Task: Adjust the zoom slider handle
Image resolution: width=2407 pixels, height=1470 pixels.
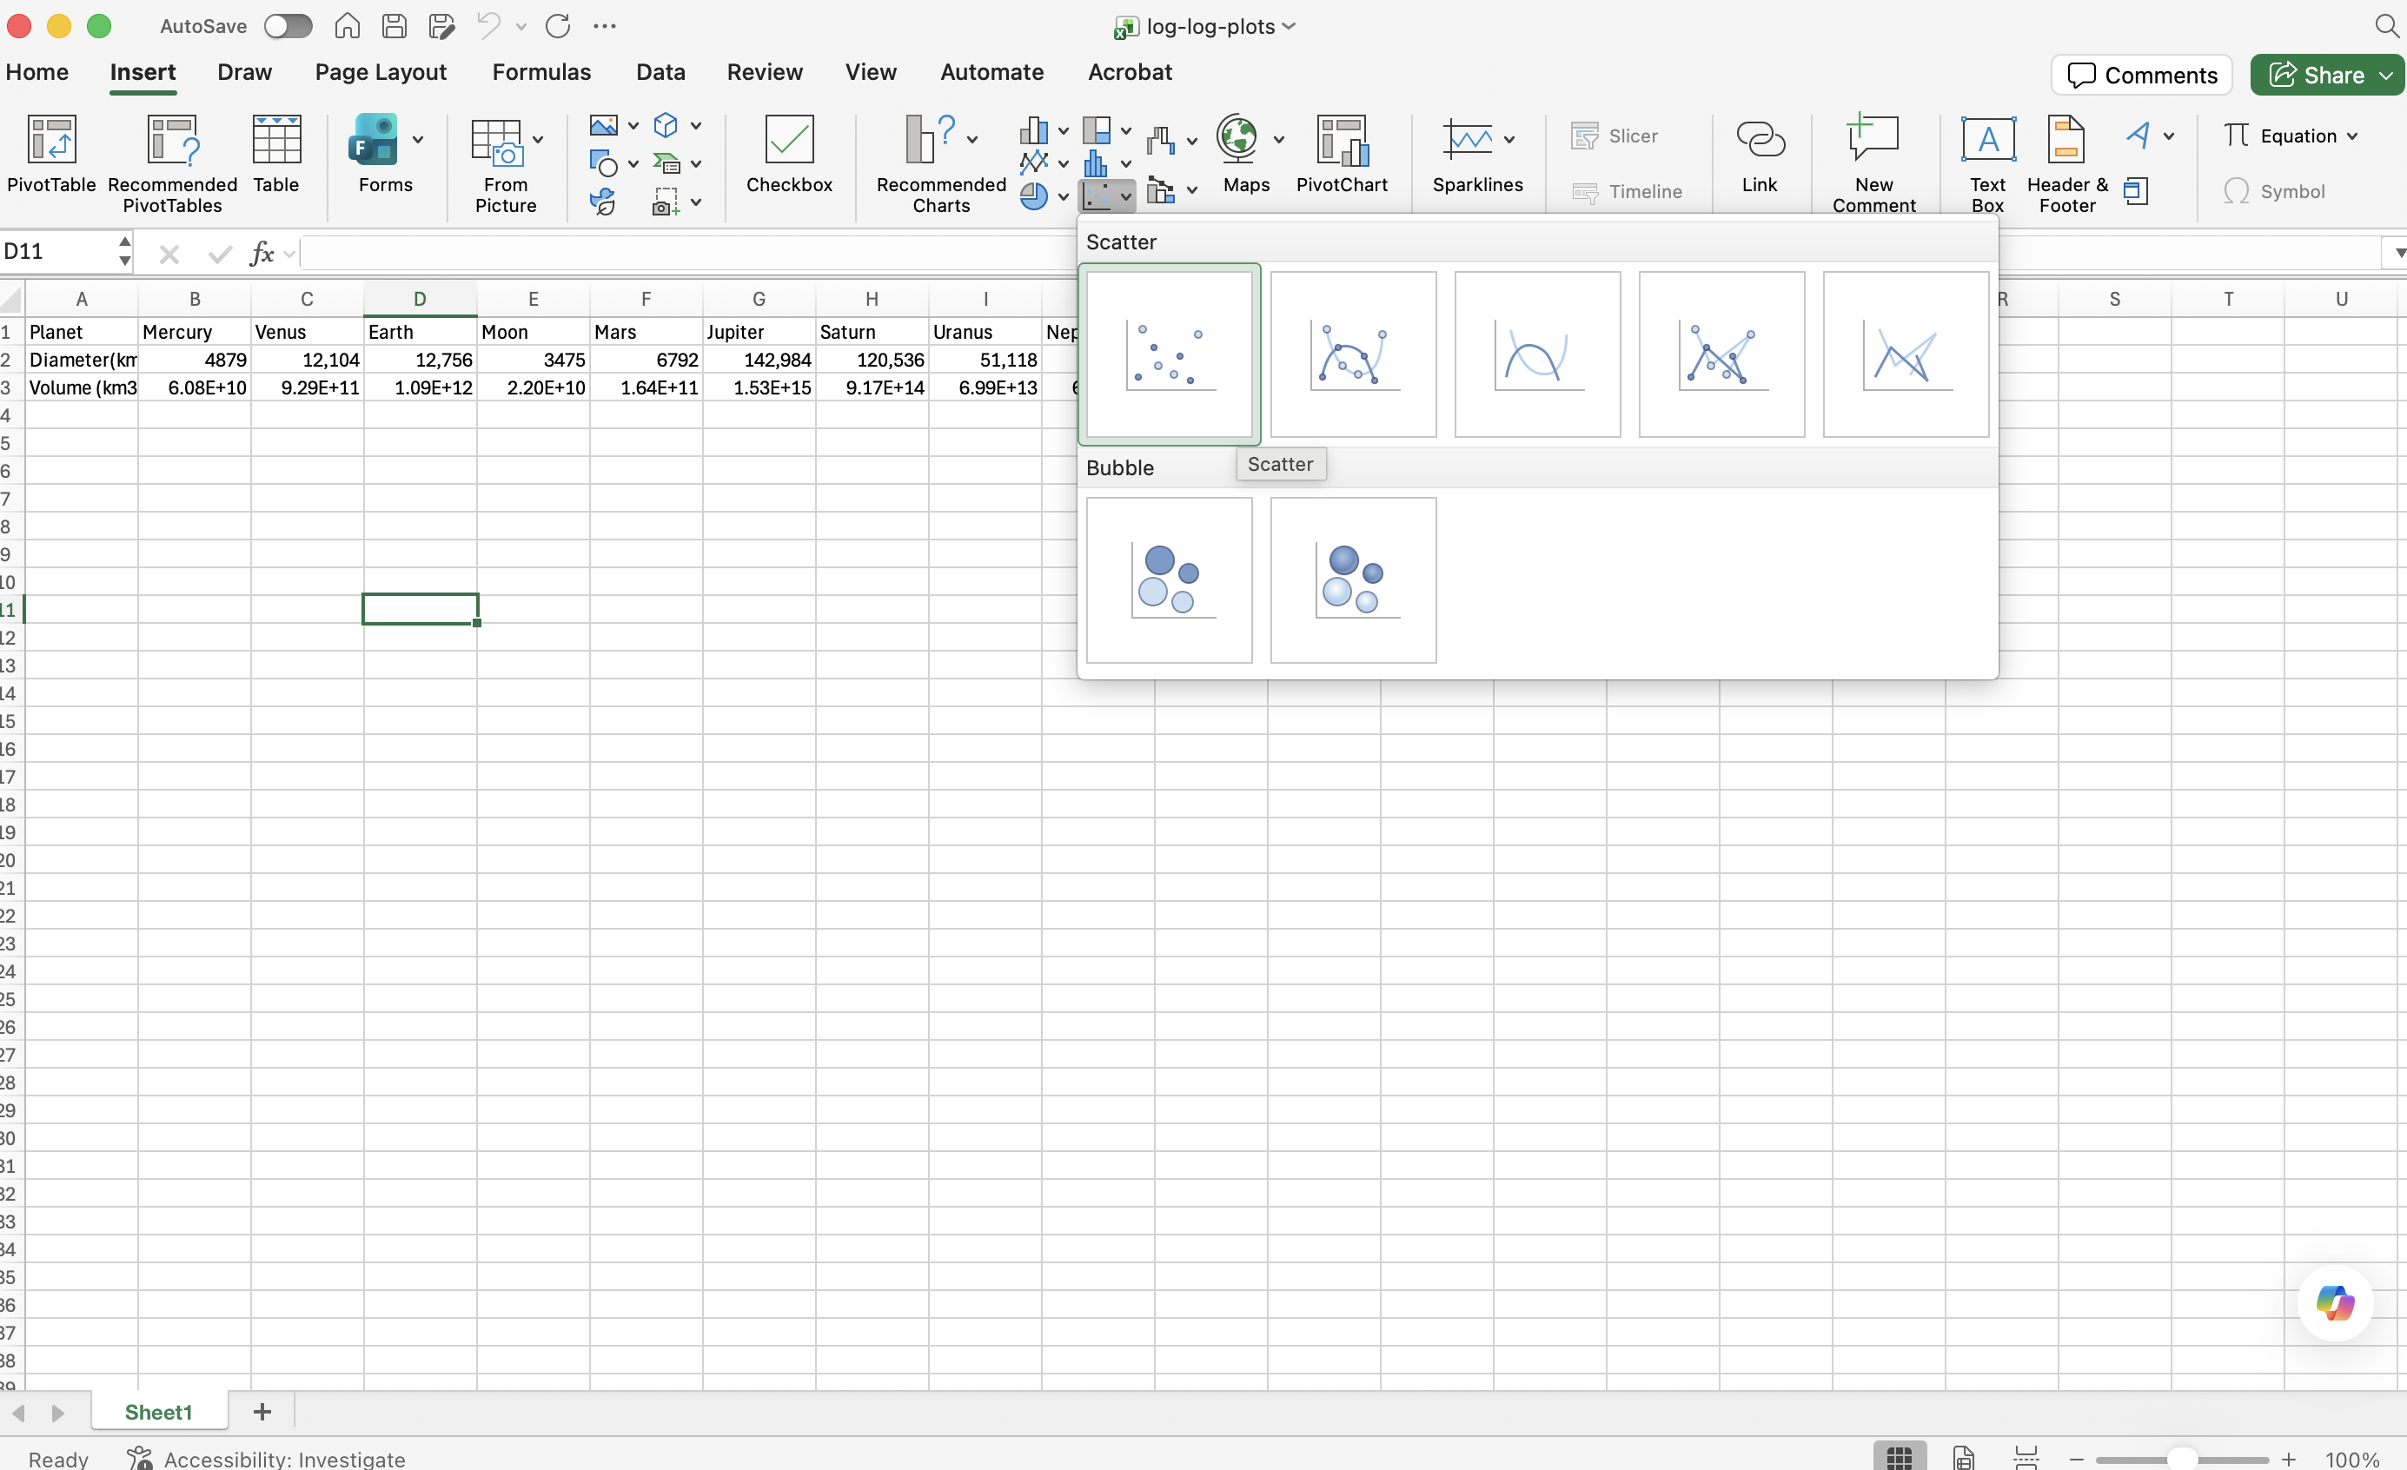Action: pos(2181,1460)
